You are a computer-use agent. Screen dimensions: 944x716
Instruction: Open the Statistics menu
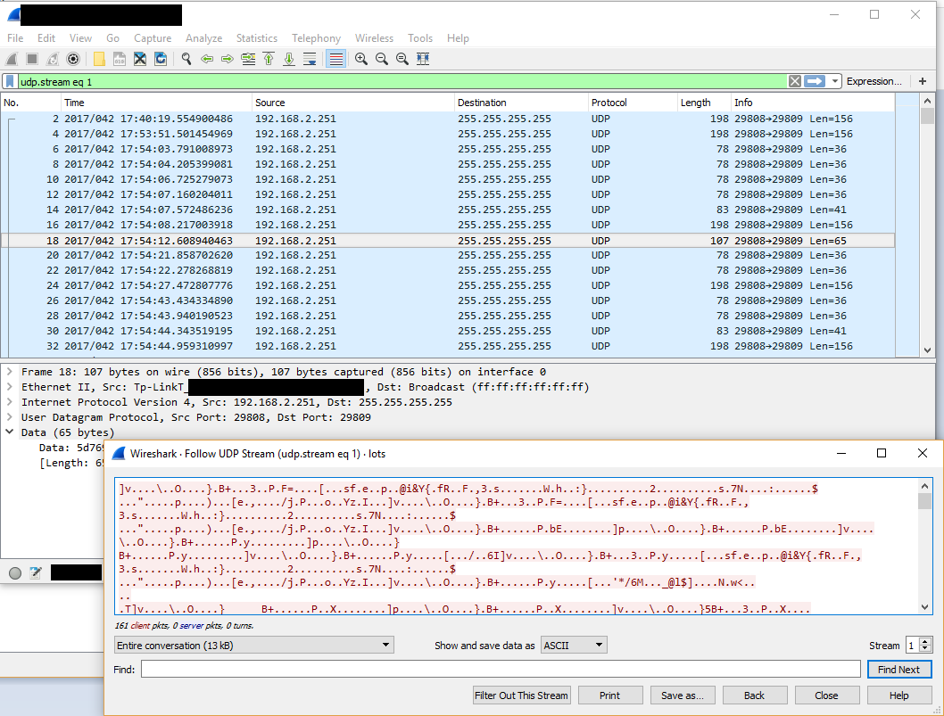pyautogui.click(x=257, y=38)
